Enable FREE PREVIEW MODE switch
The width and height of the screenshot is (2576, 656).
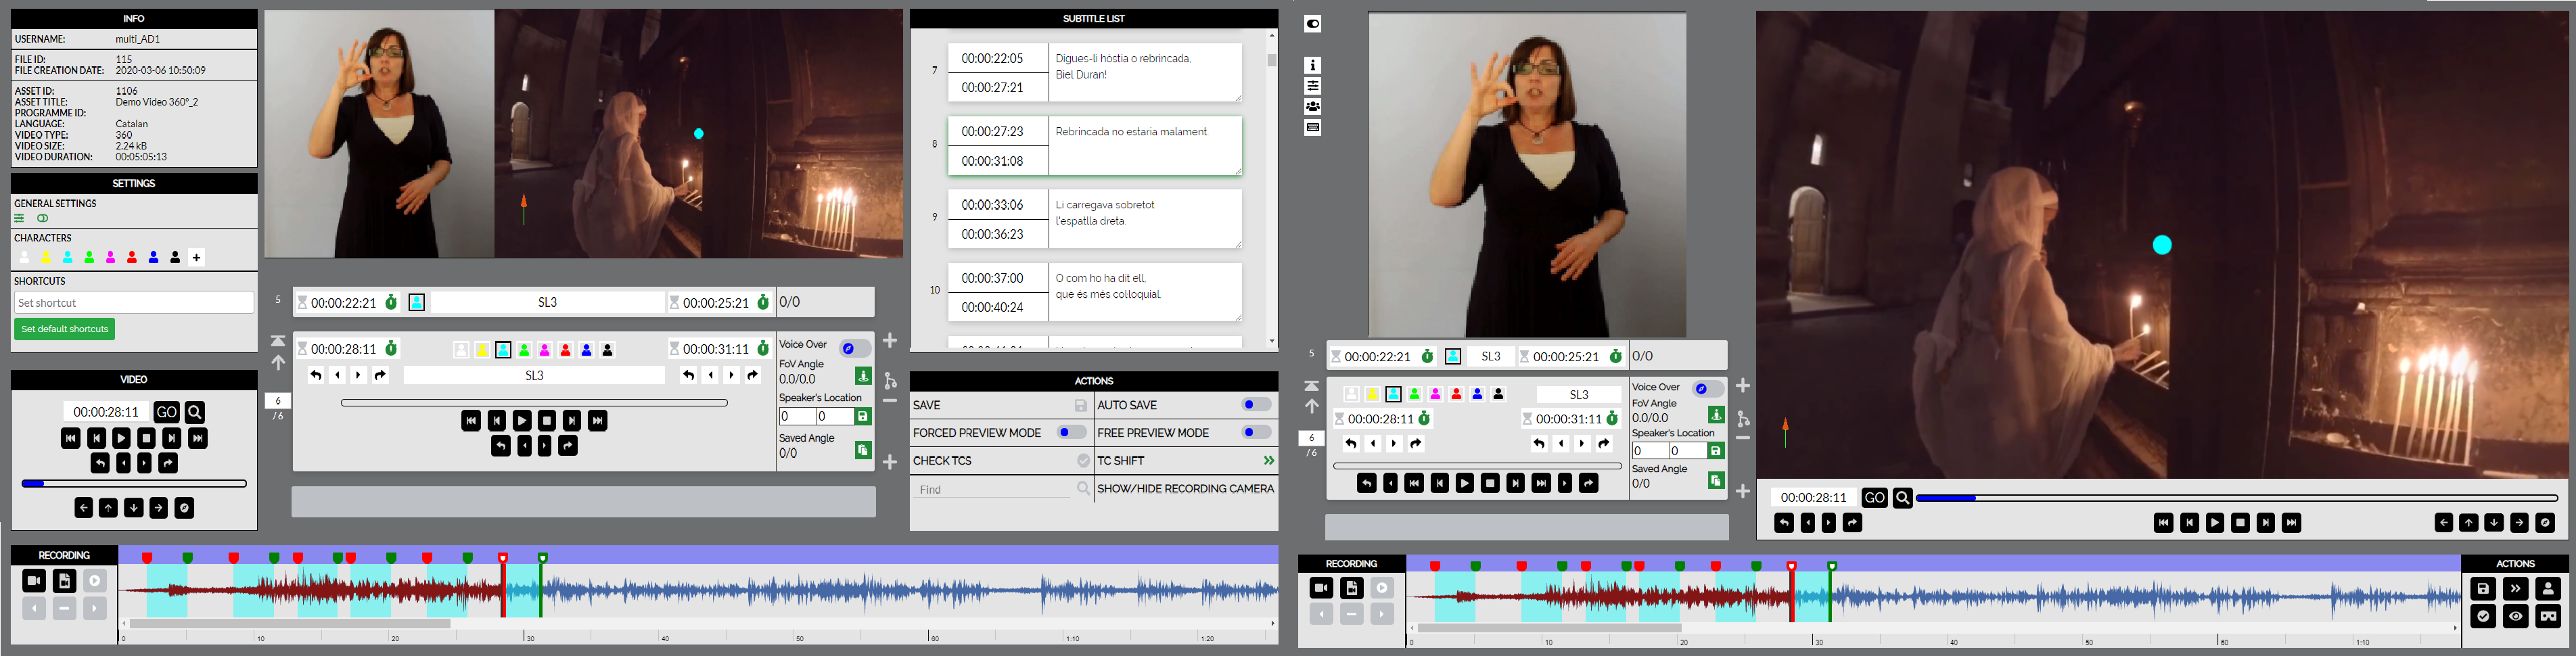(1255, 433)
